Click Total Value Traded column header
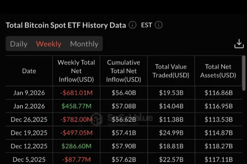 (x=171, y=71)
